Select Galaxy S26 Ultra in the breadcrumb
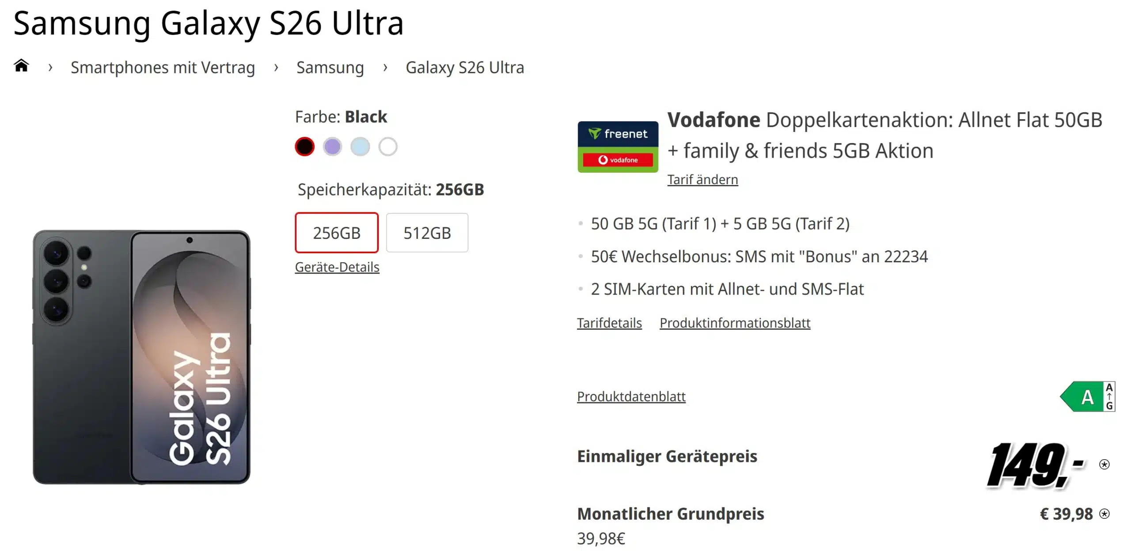The height and width of the screenshot is (555, 1131). (x=465, y=67)
